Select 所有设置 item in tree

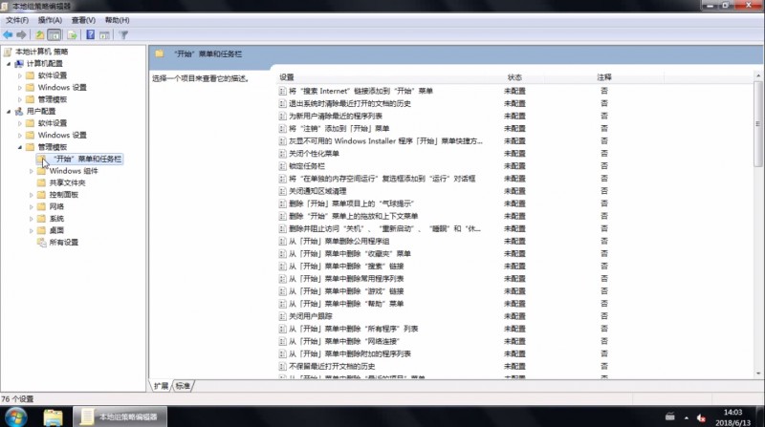point(63,243)
